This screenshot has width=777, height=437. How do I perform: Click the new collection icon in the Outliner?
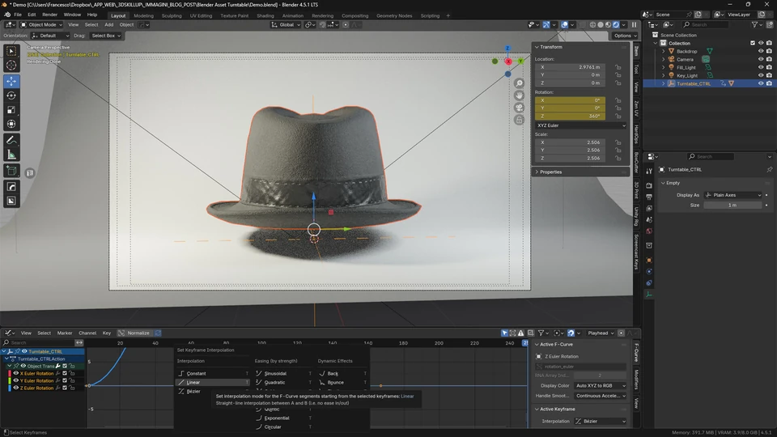(x=769, y=24)
